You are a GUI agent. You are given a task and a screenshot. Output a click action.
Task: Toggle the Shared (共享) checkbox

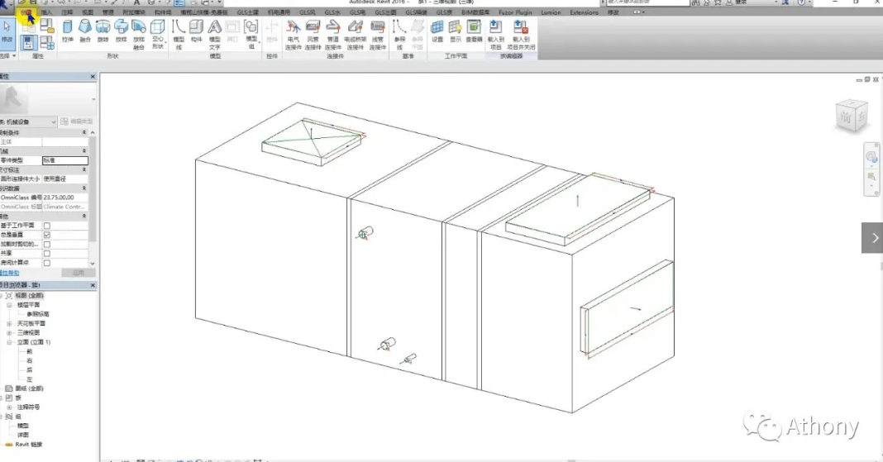point(47,253)
